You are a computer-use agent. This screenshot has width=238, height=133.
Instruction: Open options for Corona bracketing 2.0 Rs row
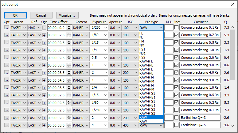pos(6,58)
